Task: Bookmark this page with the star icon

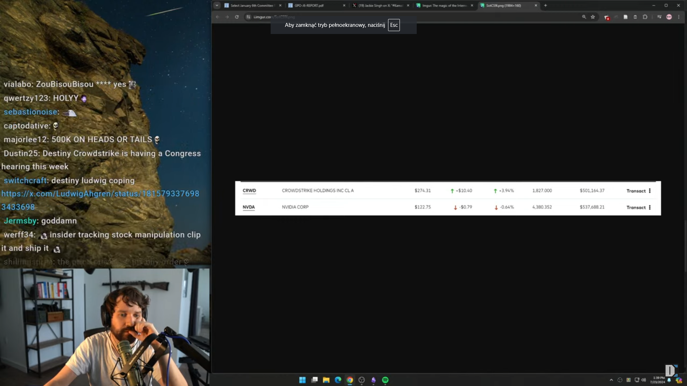Action: [x=593, y=17]
